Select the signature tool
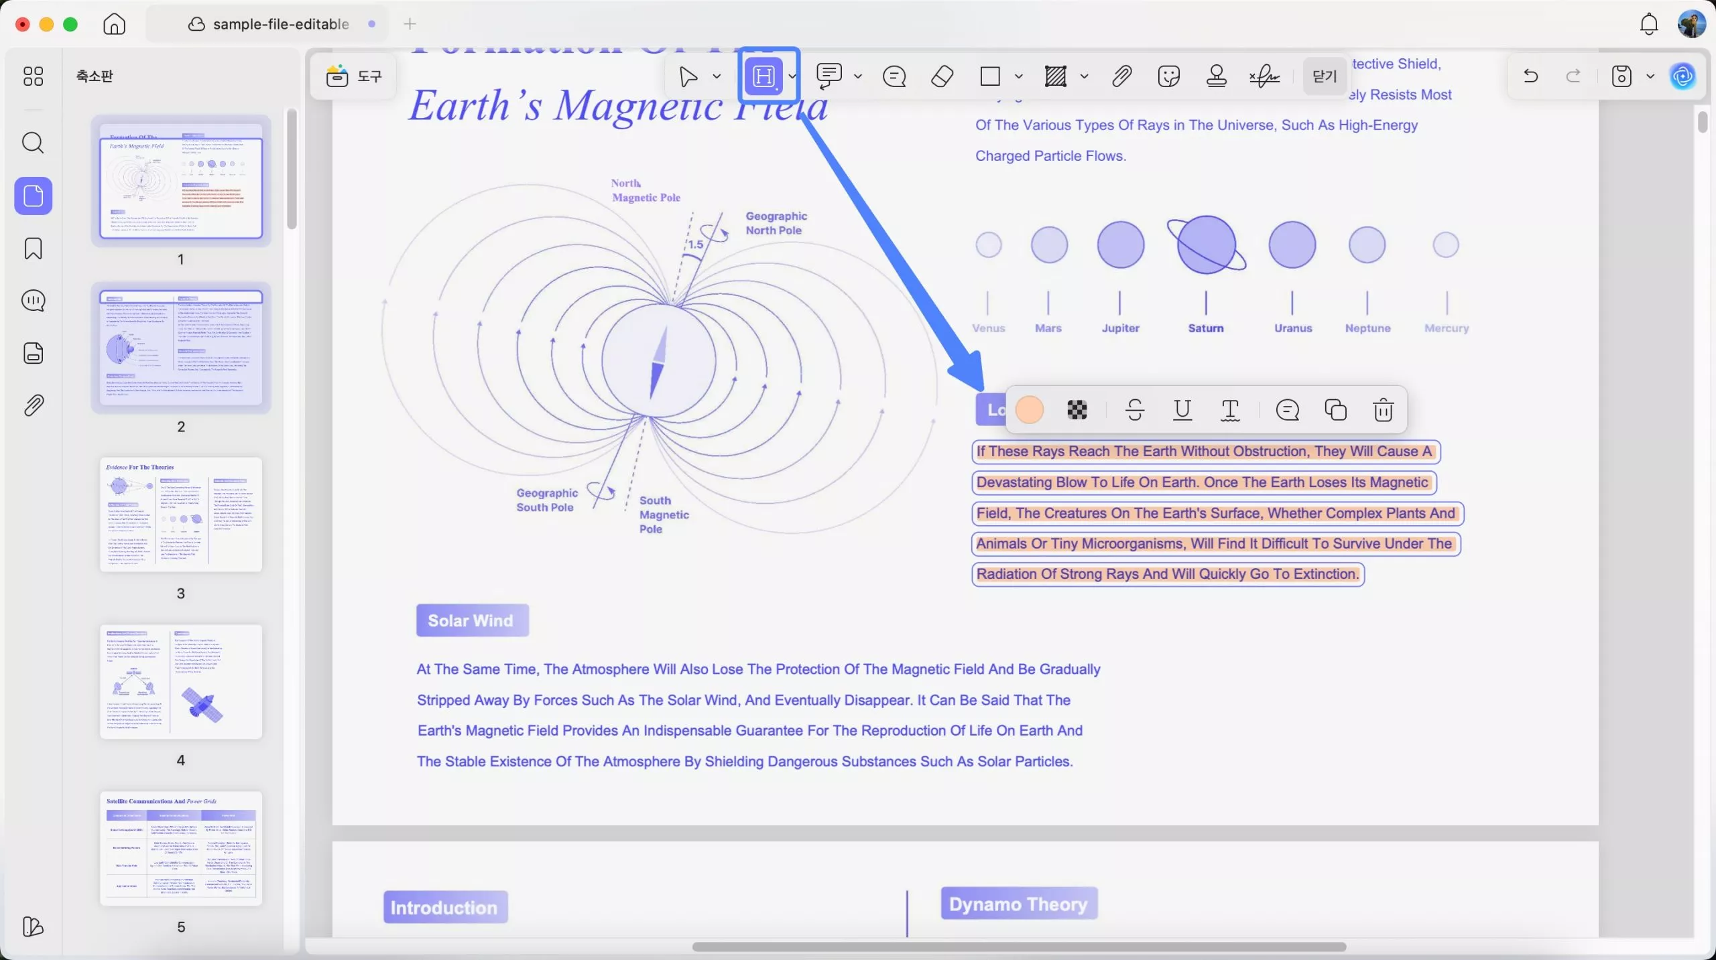 click(x=1264, y=76)
